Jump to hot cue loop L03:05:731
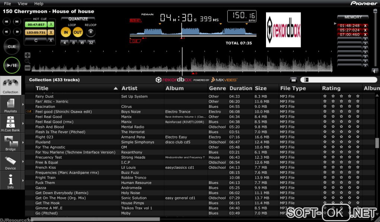 [36, 32]
